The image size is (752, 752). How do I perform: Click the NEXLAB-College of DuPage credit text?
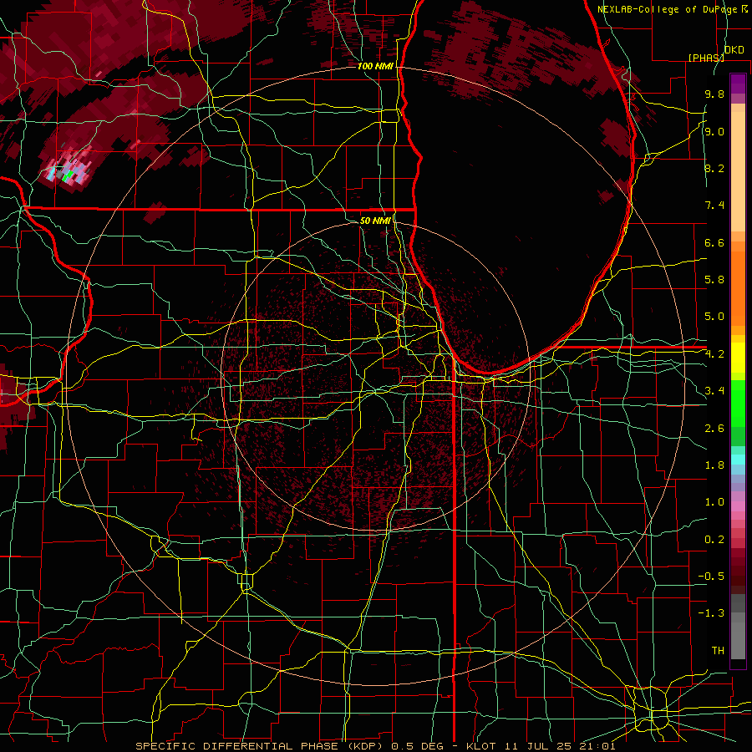(669, 9)
